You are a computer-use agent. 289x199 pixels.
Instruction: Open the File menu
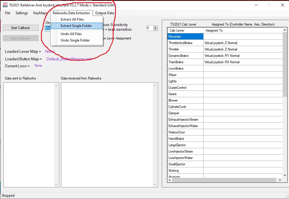pyautogui.click(x=8, y=13)
